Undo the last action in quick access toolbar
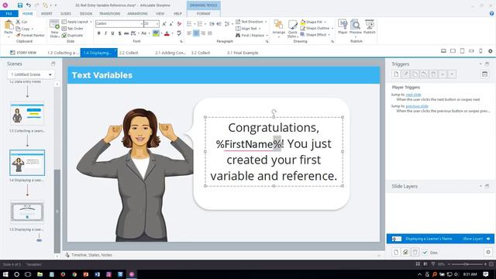Image resolution: width=496 pixels, height=279 pixels. (29, 5)
